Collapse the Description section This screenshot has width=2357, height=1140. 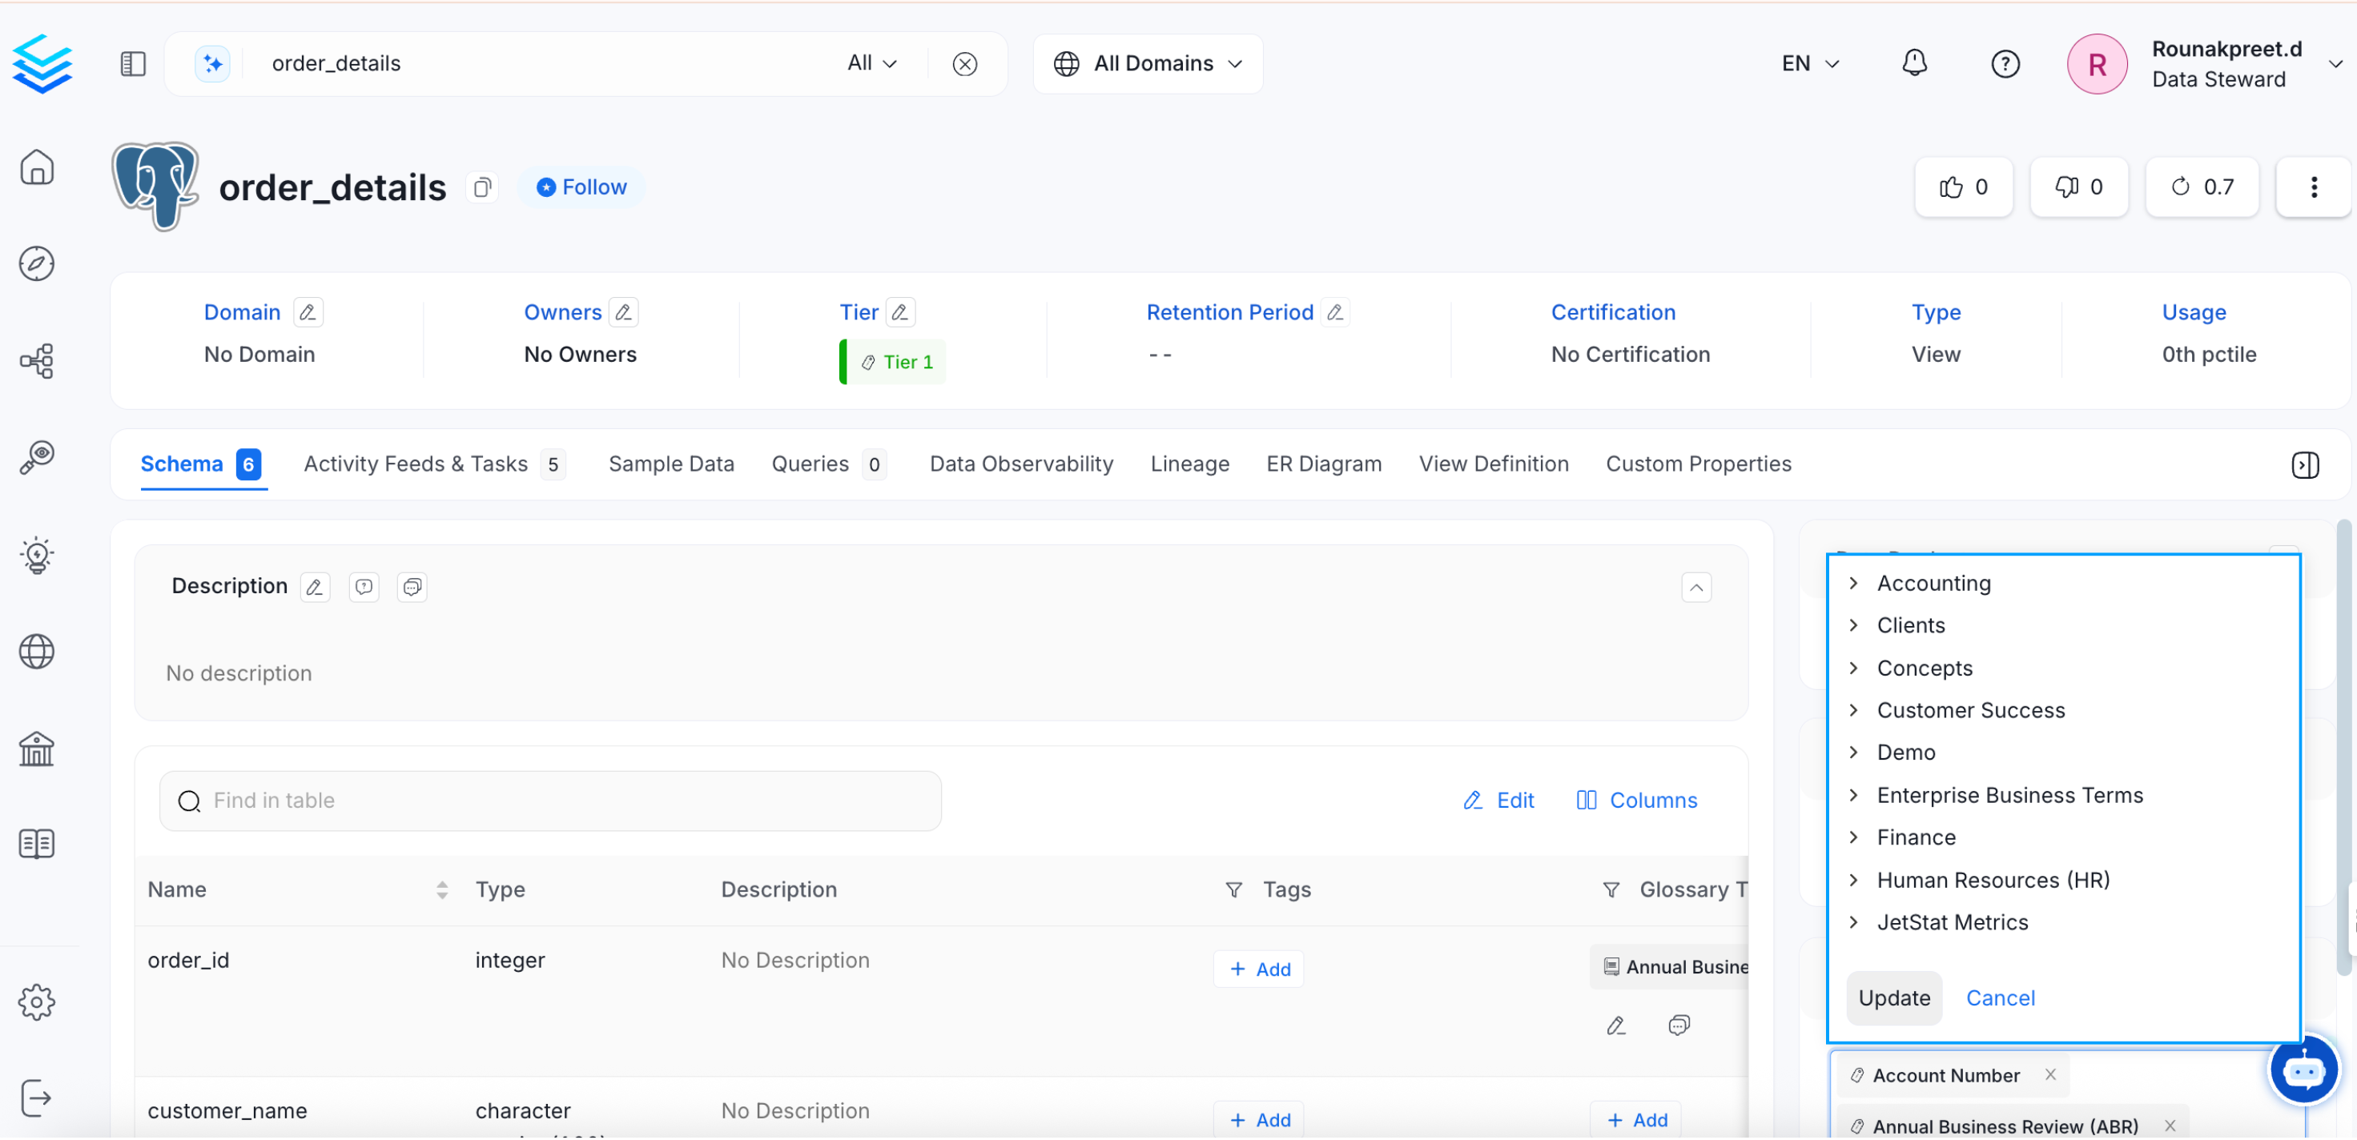pos(1695,588)
